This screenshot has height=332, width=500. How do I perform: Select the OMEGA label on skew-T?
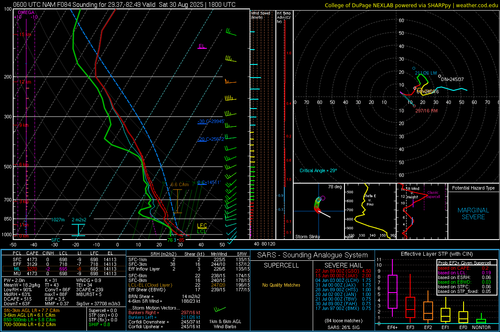26,12
